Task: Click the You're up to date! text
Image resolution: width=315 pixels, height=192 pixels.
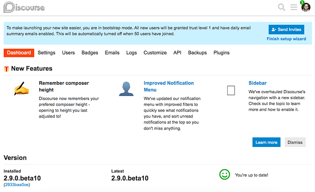Action: [252, 175]
